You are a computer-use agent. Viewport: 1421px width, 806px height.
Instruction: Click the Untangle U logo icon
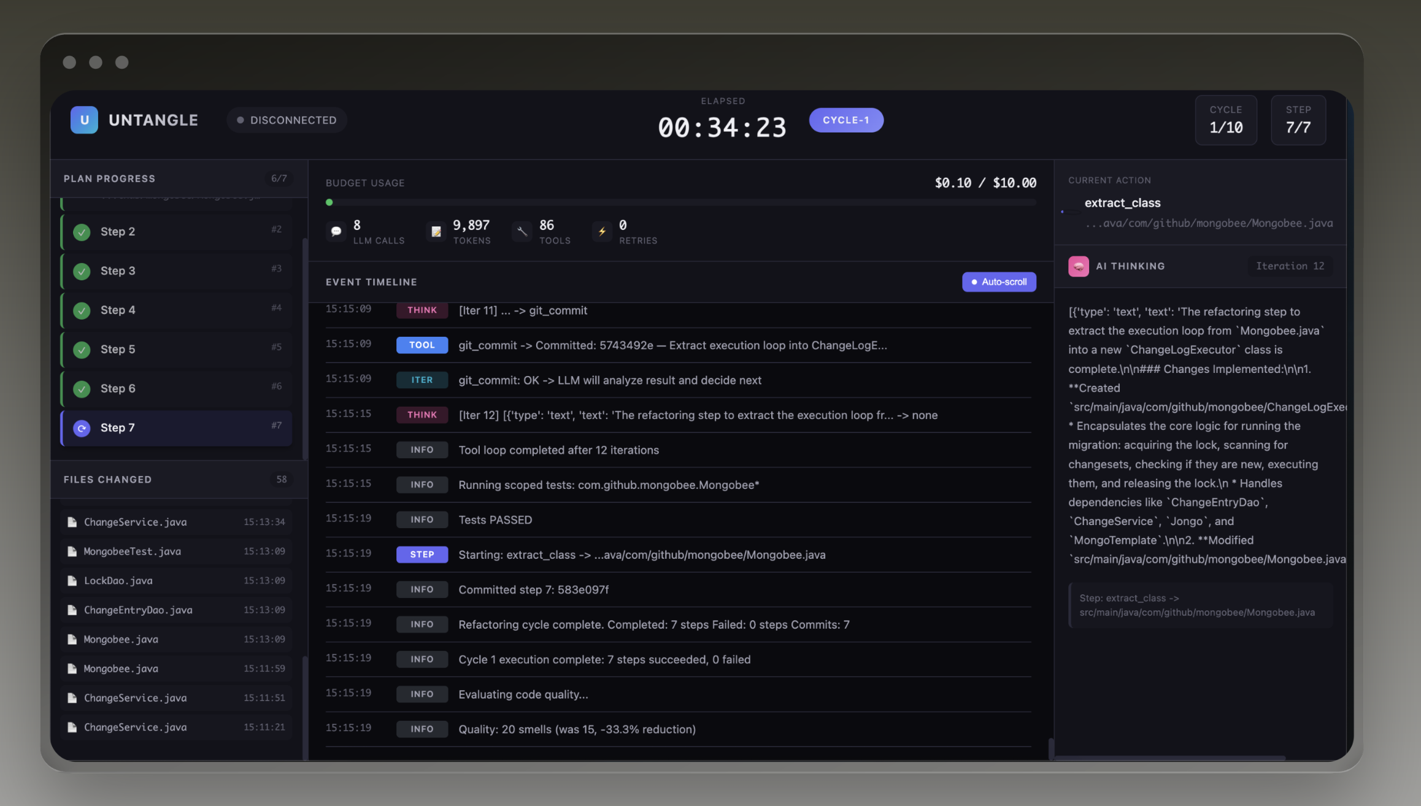84,120
